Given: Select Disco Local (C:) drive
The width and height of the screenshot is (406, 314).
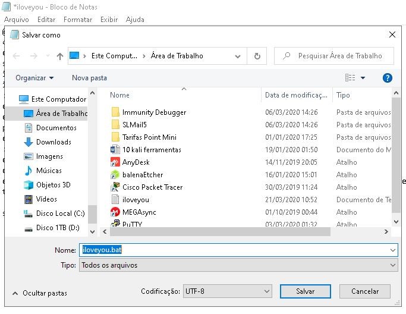Looking at the screenshot, I should [x=59, y=213].
